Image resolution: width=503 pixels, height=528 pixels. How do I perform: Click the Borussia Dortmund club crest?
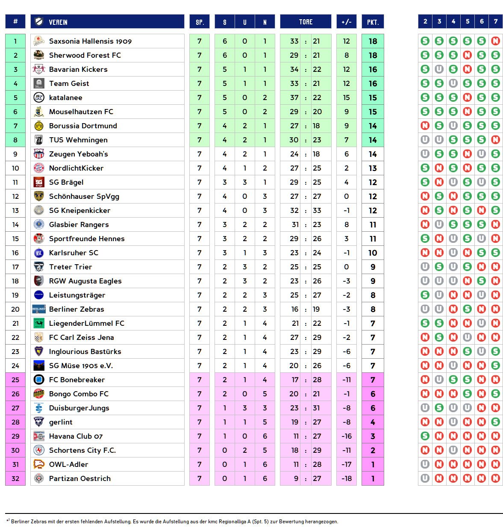39,126
